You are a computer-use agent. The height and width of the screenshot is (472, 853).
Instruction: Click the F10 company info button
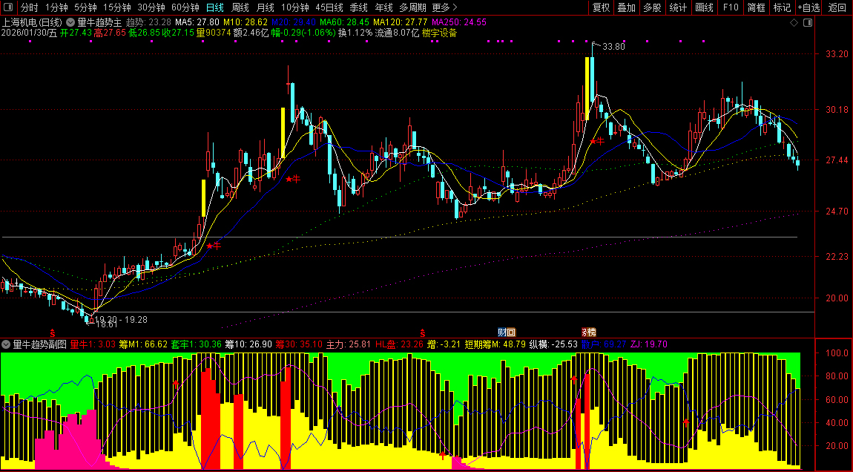point(731,7)
